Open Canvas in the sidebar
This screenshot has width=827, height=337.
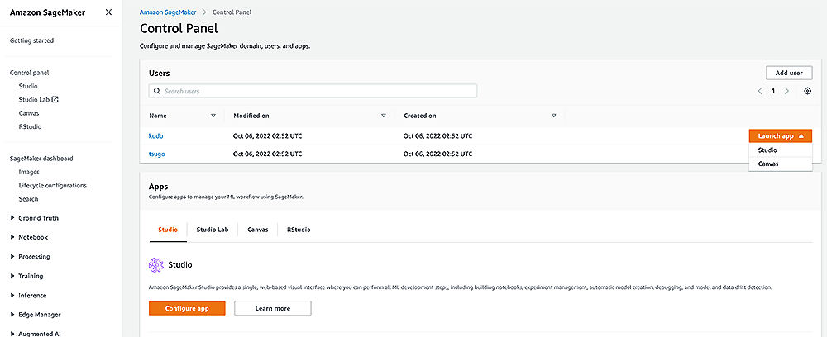tap(29, 113)
